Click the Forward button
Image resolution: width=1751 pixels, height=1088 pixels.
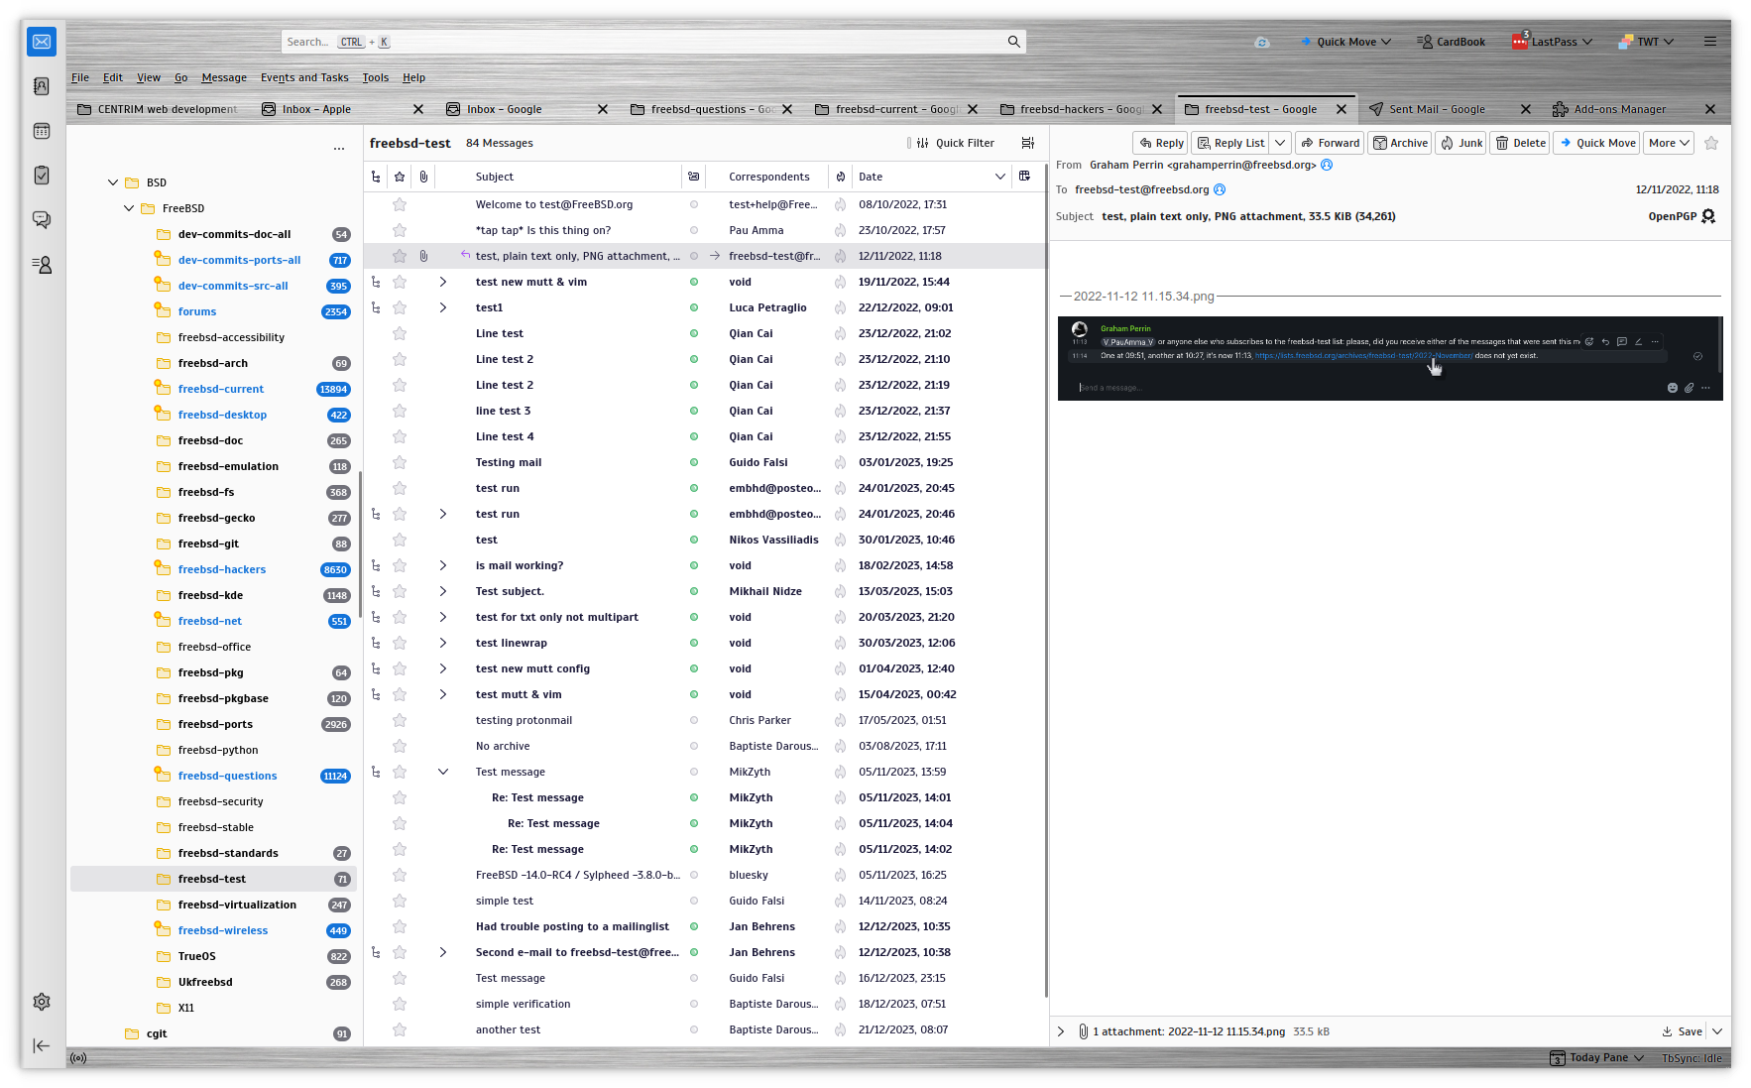1330,143
